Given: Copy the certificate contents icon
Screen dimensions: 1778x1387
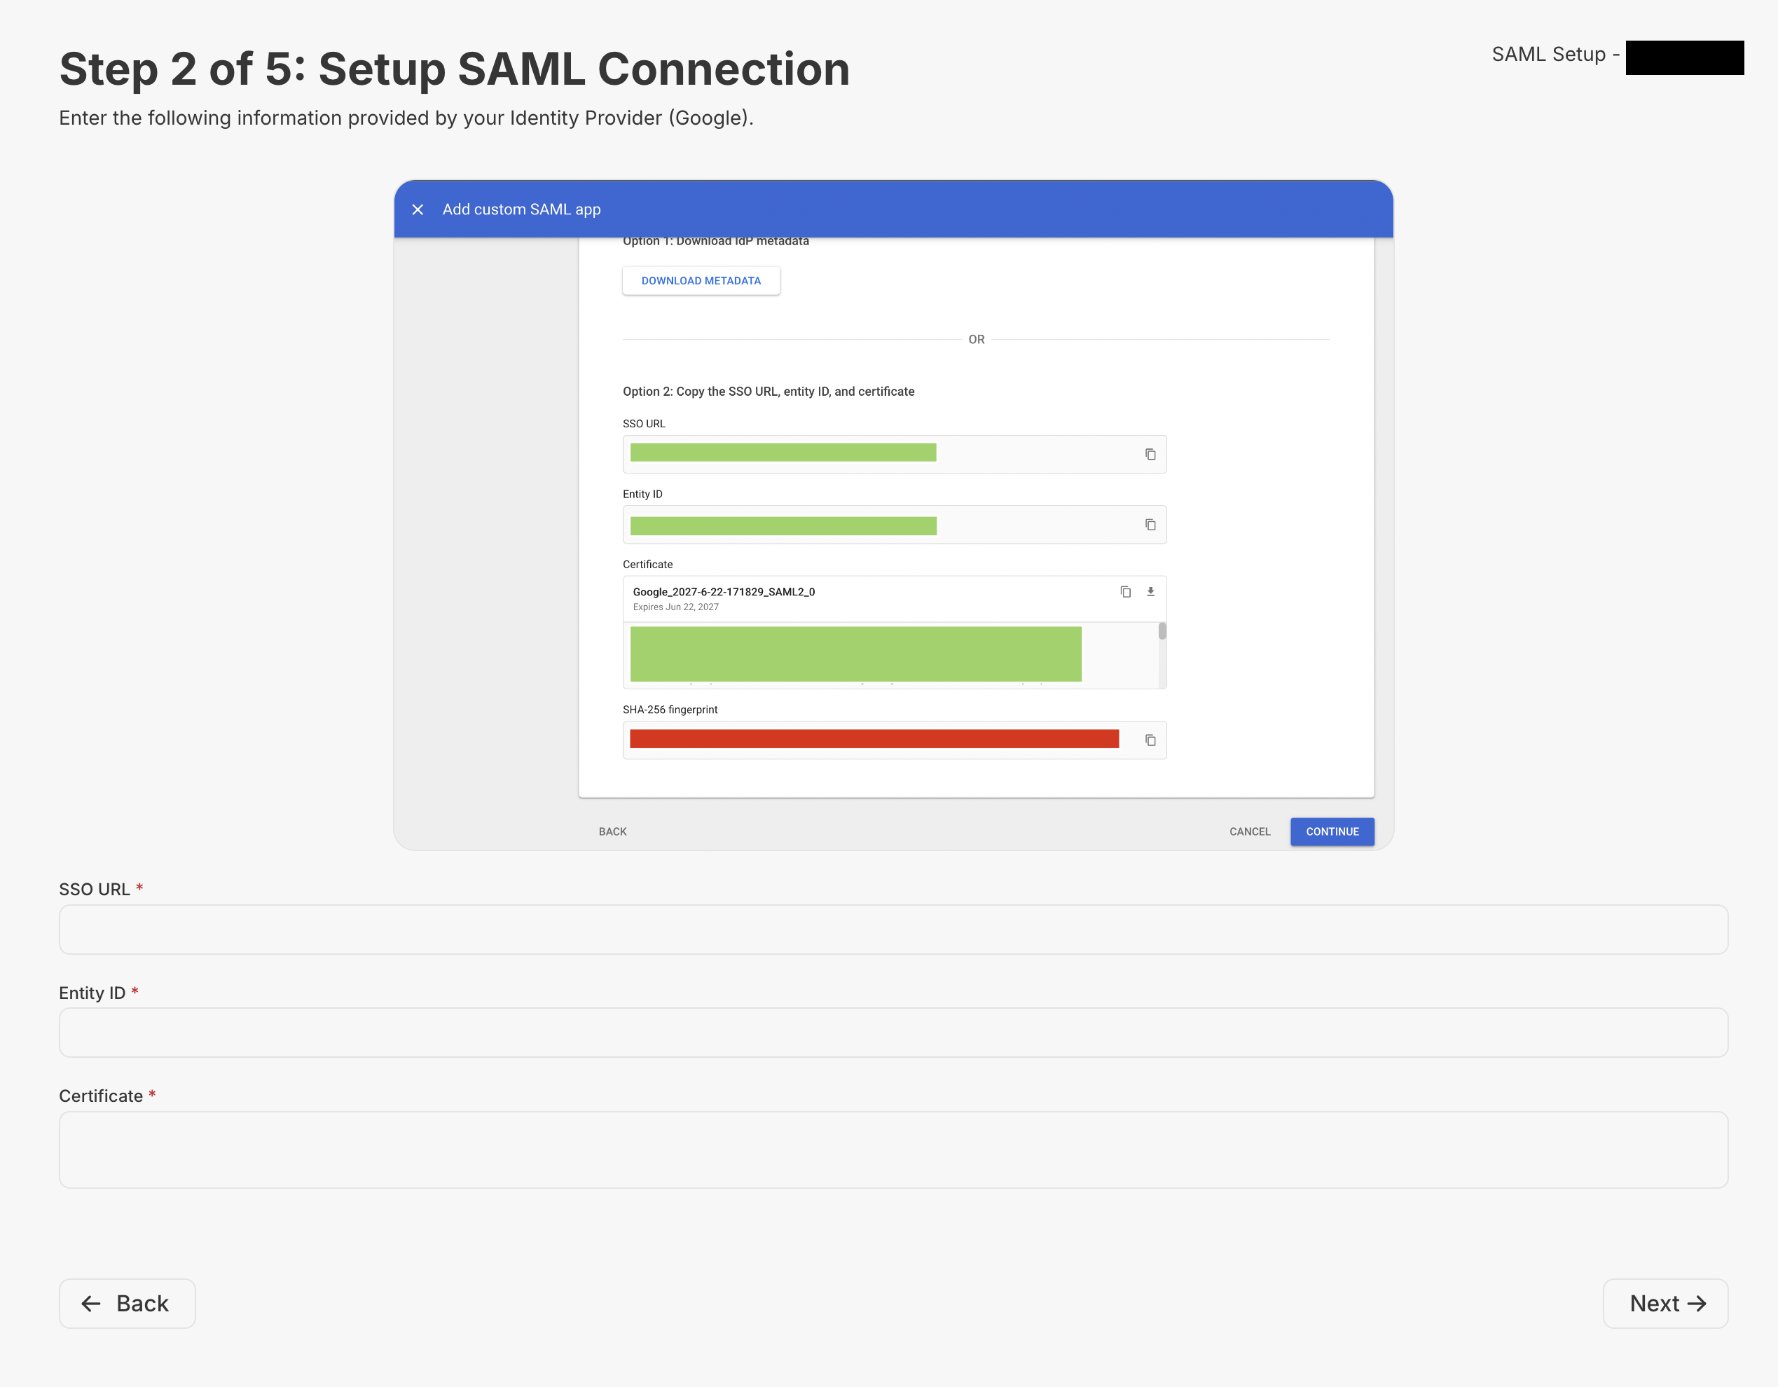Looking at the screenshot, I should 1125,592.
